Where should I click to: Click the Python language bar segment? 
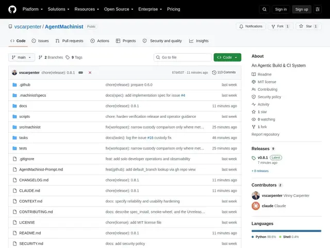click(x=286, y=231)
